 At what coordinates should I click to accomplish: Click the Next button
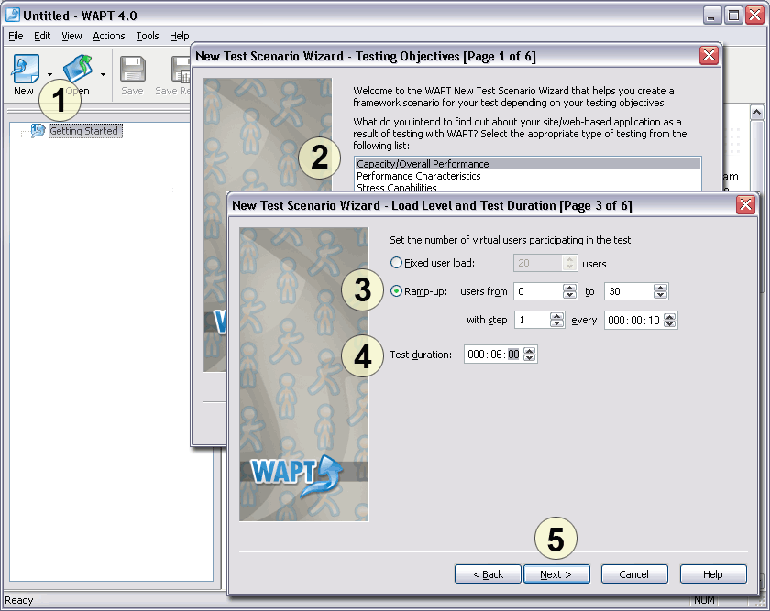click(x=556, y=574)
